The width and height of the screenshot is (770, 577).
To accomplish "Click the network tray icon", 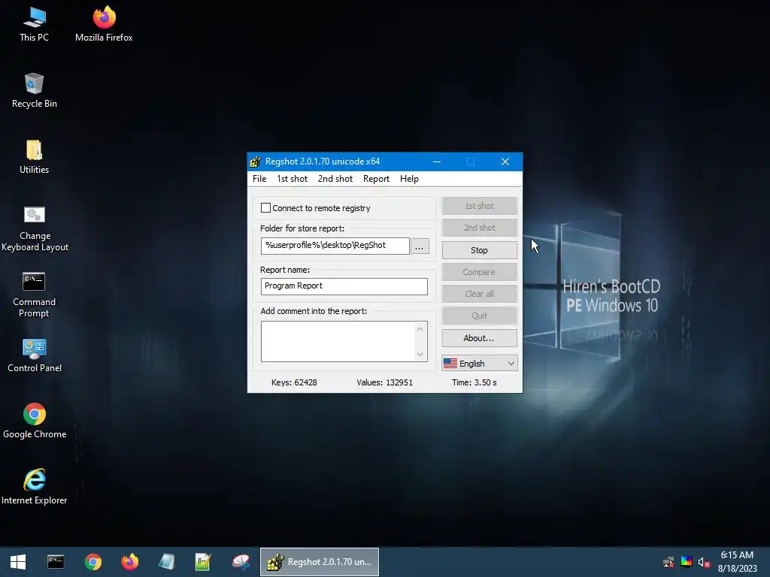I will (x=668, y=562).
